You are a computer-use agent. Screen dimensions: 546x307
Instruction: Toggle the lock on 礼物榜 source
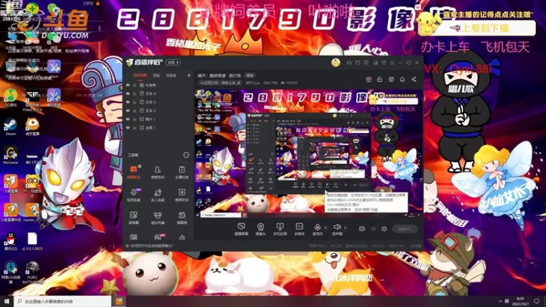pos(134,85)
